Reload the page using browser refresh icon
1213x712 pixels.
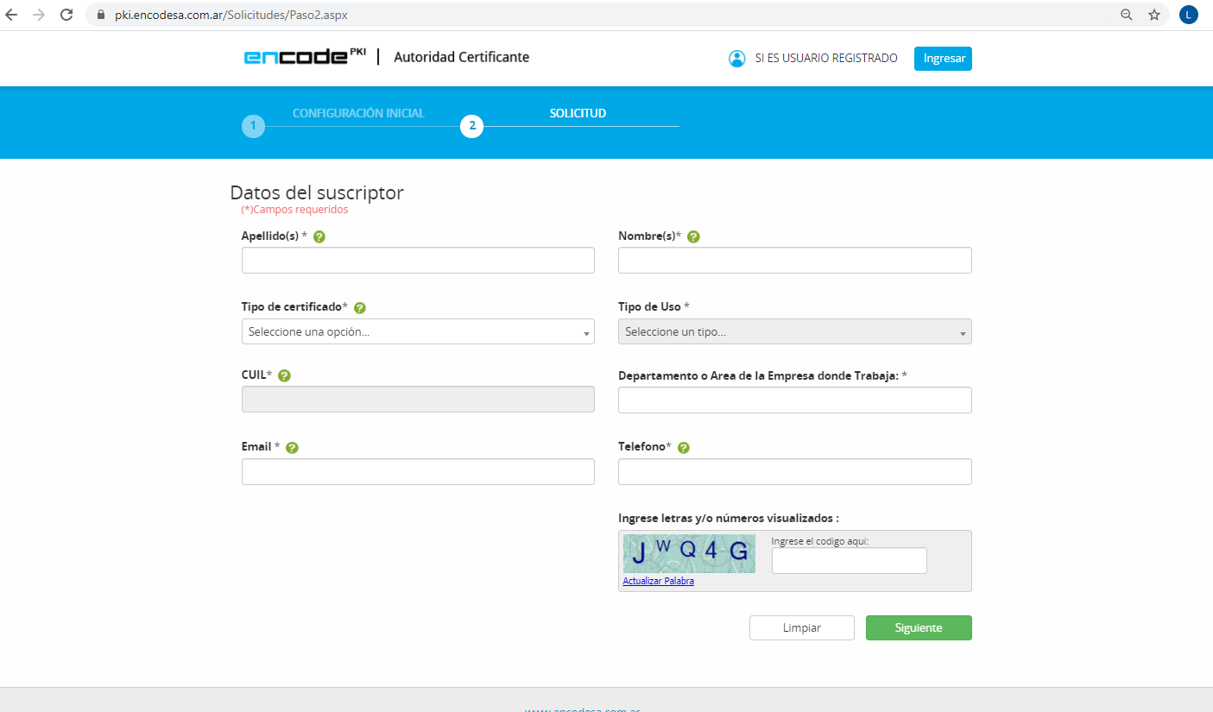[x=66, y=15]
